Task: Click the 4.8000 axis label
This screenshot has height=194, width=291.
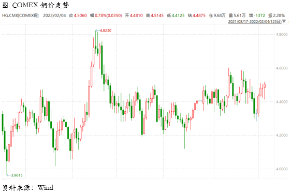Action: pos(282,34)
